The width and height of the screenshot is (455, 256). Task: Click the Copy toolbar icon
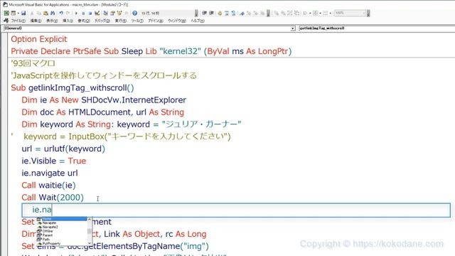click(x=38, y=13)
